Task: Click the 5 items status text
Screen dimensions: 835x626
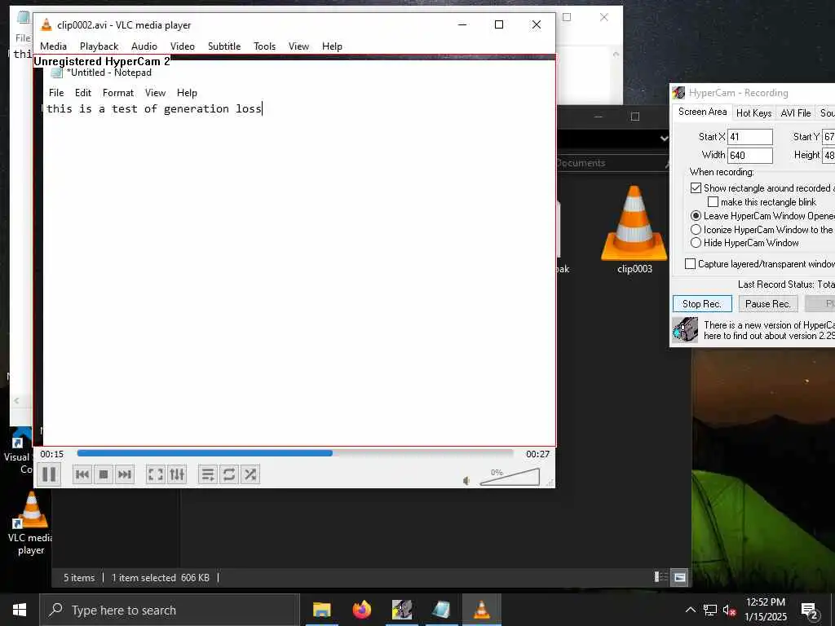Action: point(79,578)
